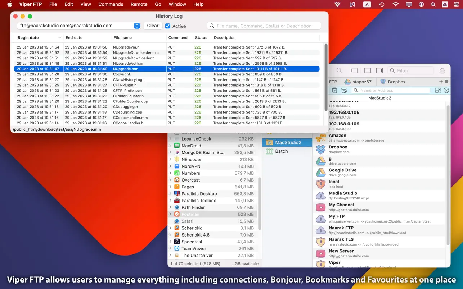The height and width of the screenshot is (289, 463).
Task: Close the bookmark search bar with X icon
Action: click(x=446, y=91)
